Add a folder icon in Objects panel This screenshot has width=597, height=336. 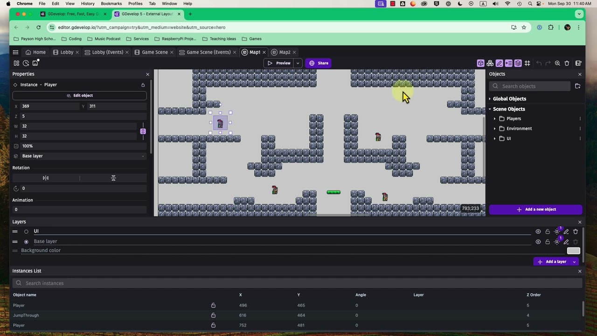577,86
